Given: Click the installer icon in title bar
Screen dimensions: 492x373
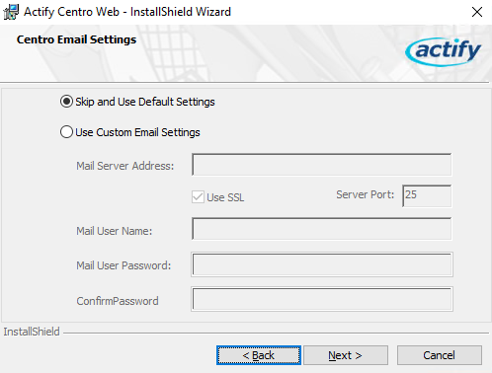Looking at the screenshot, I should pyautogui.click(x=11, y=12).
